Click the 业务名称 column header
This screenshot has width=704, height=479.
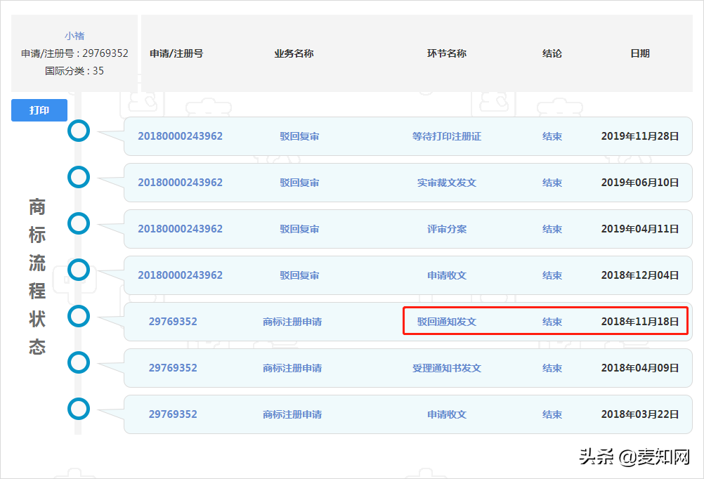[294, 53]
